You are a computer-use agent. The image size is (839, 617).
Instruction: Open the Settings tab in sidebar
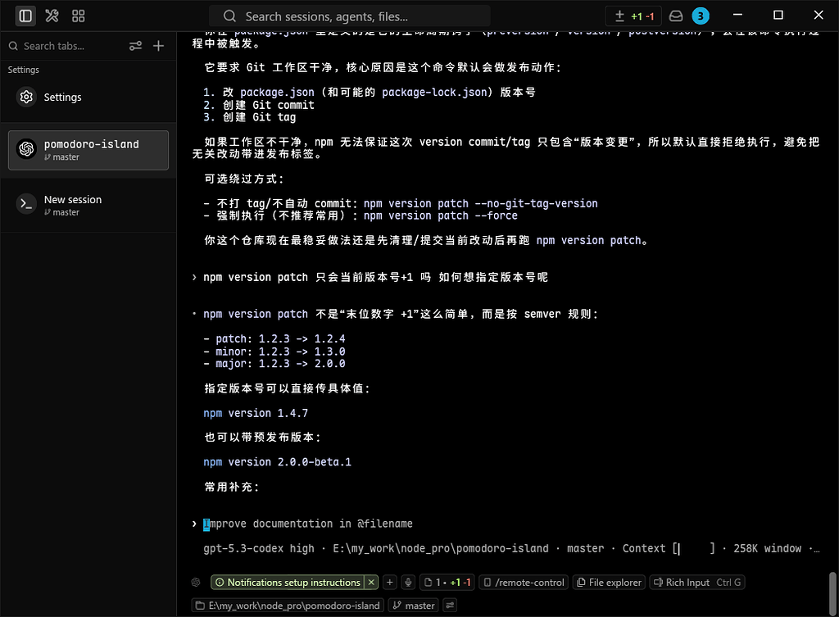[88, 97]
